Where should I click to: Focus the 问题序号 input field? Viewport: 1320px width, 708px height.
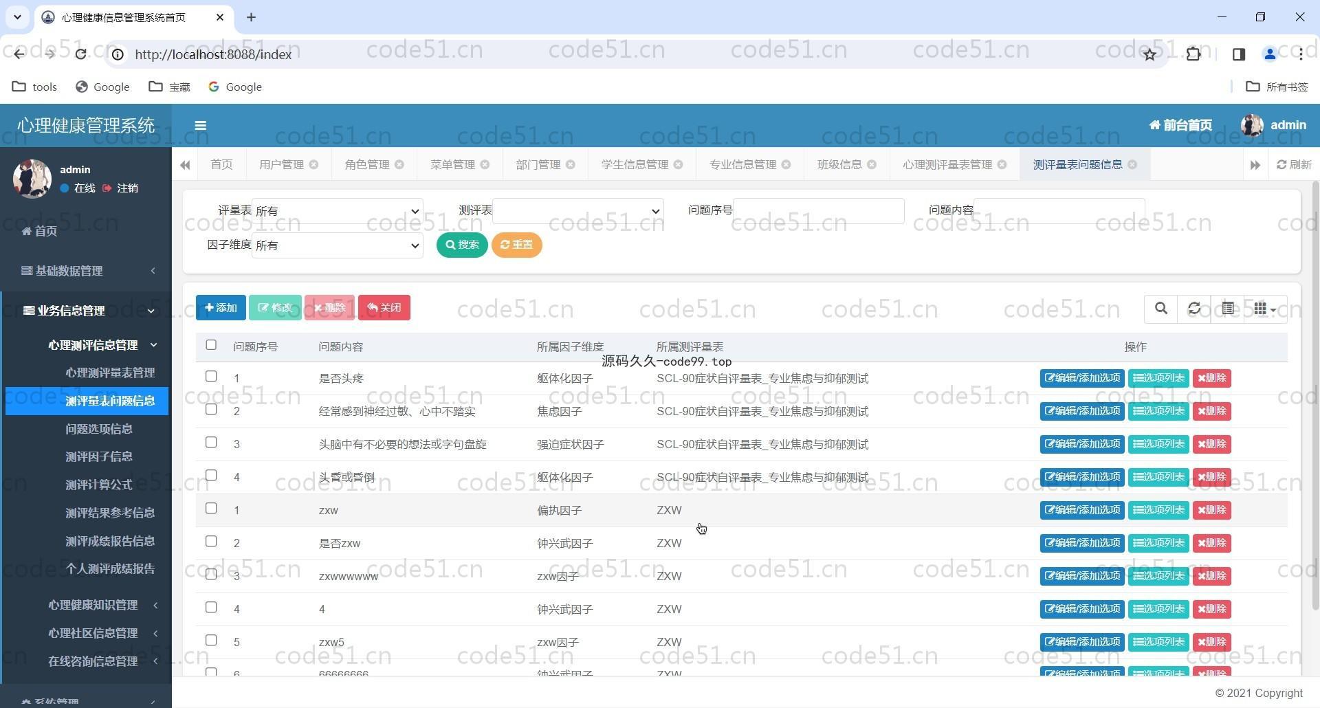click(818, 211)
